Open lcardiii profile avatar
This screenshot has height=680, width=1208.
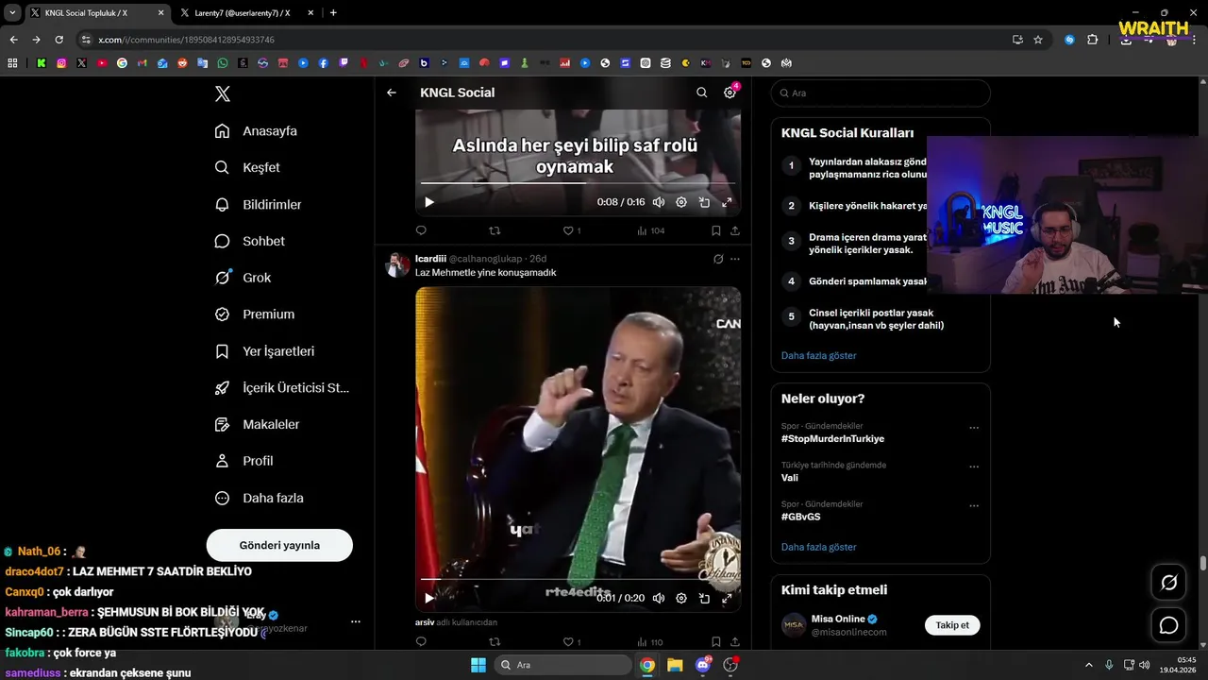(397, 264)
